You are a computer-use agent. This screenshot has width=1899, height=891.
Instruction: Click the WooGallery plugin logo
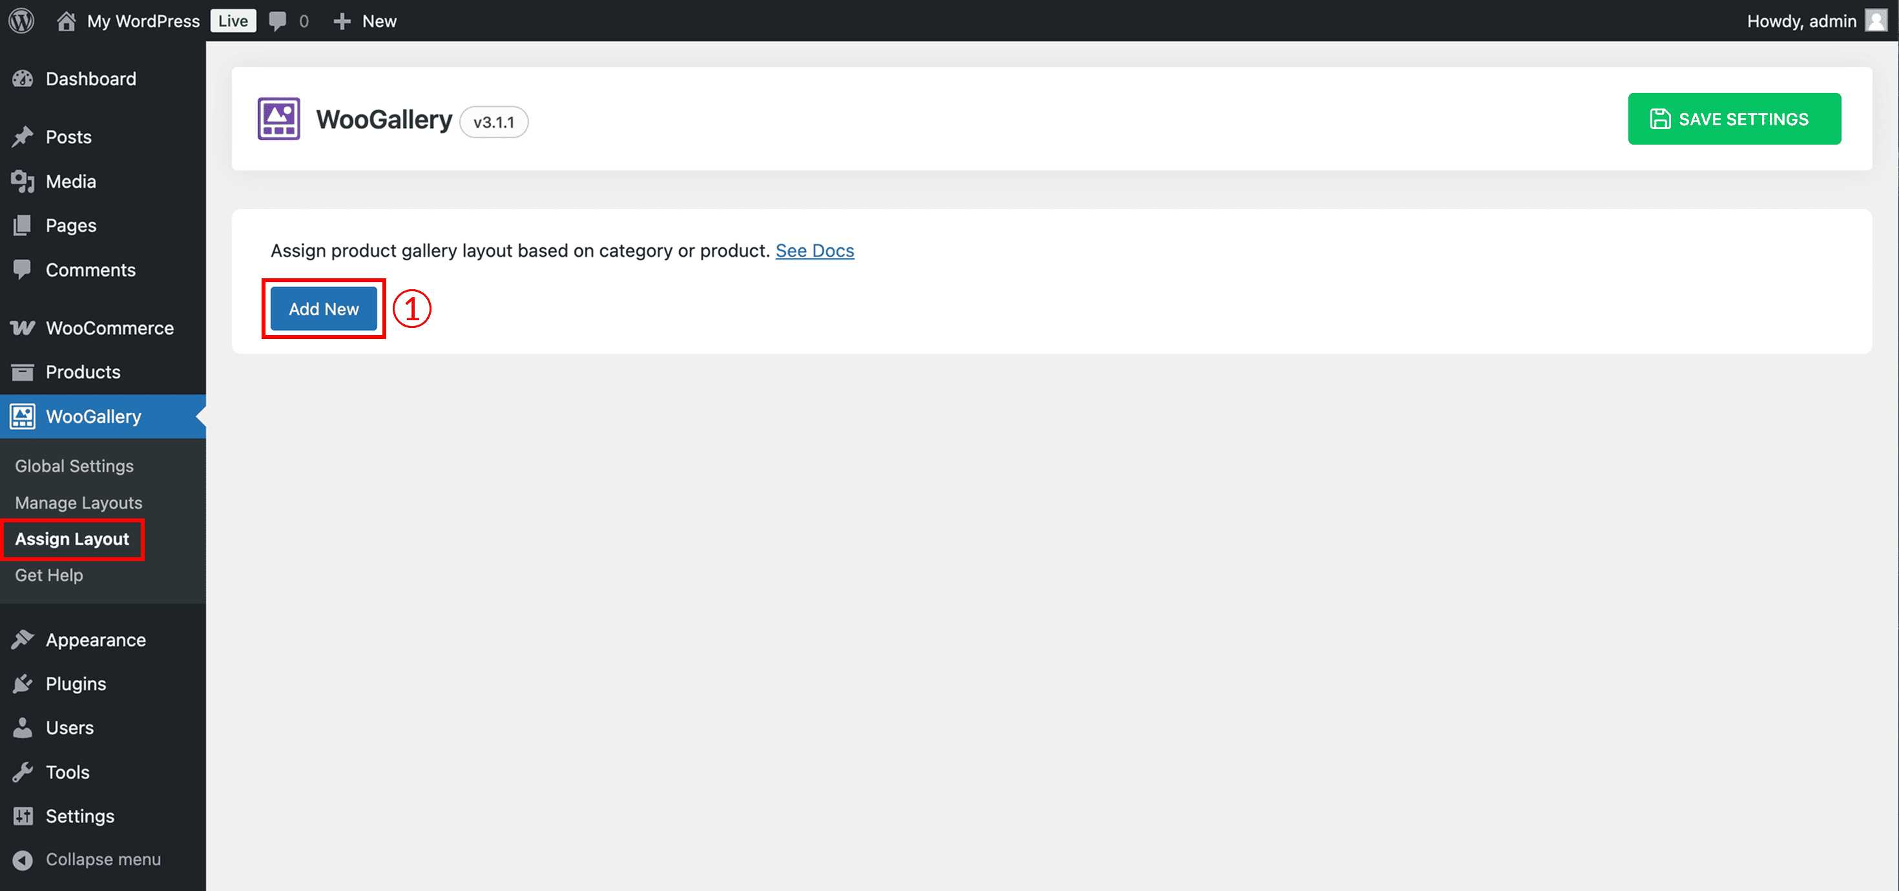click(x=278, y=119)
